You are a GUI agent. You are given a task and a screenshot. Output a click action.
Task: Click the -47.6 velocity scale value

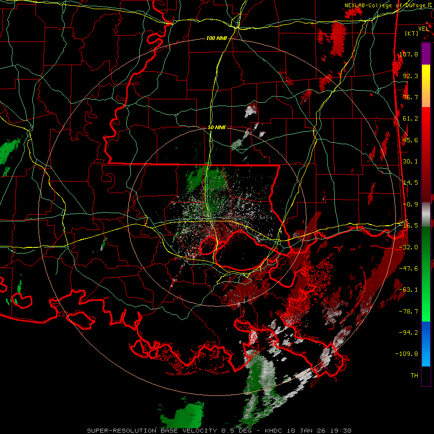pyautogui.click(x=408, y=269)
